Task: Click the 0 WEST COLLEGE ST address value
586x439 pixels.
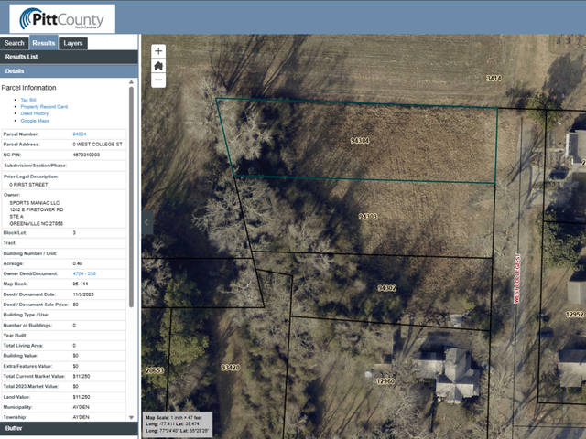Action: click(98, 145)
